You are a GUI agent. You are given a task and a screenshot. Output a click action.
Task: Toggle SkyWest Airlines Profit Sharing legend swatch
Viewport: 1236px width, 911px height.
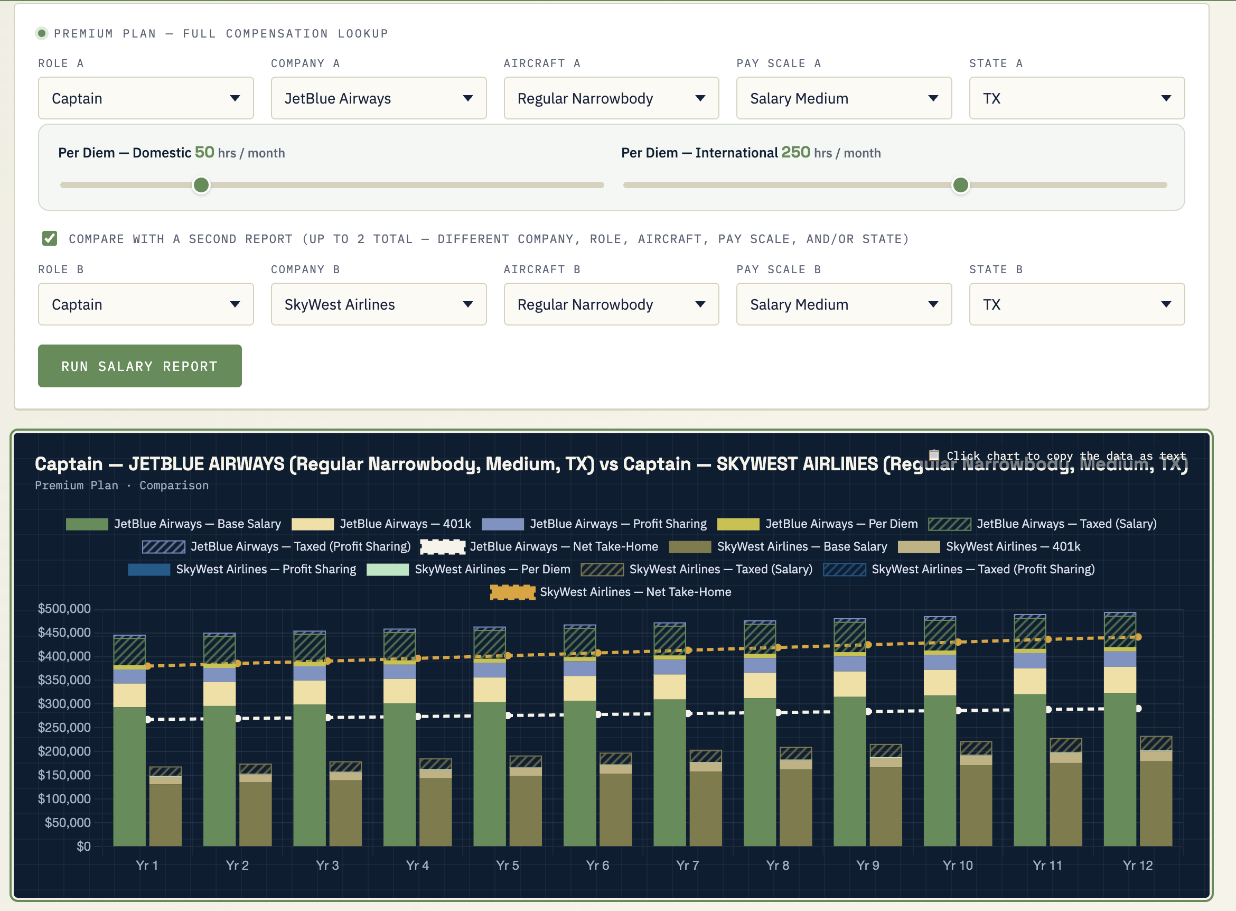(149, 569)
